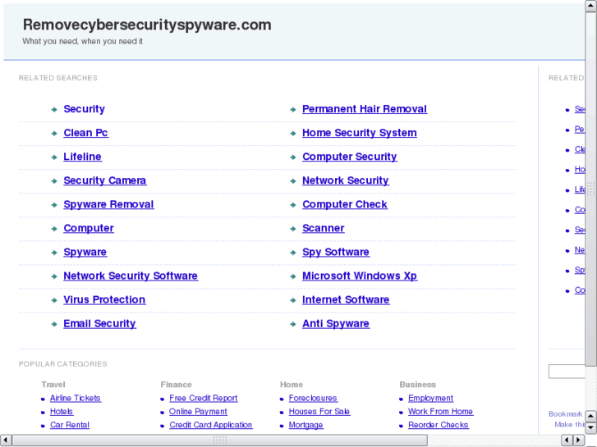Go to Credit Card Application under Finance
The image size is (597, 447).
[x=210, y=425]
